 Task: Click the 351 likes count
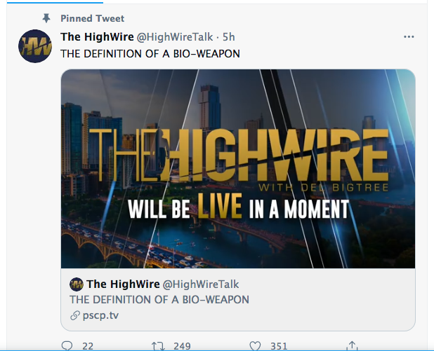279,346
